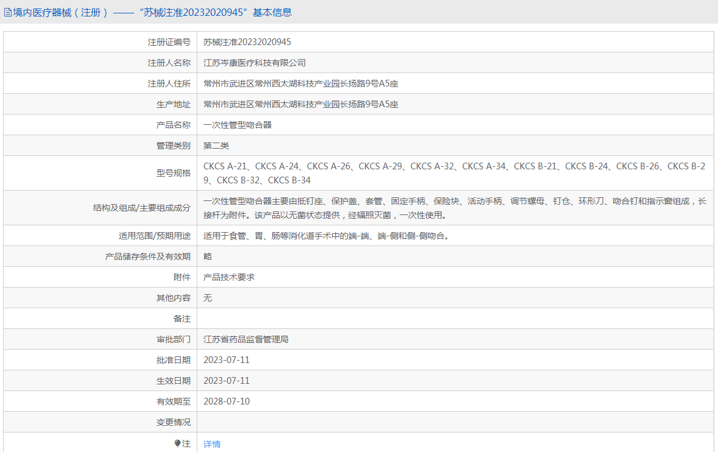Click the document icon beside the page title

[8, 12]
